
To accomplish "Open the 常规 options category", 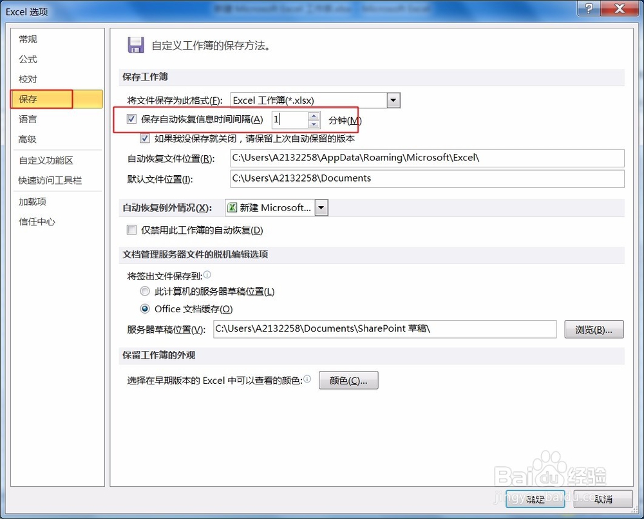I will (28, 39).
